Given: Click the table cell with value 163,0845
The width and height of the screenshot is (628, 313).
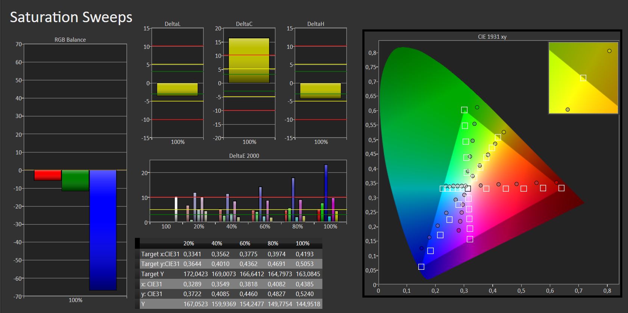Looking at the screenshot, I should 308,274.
